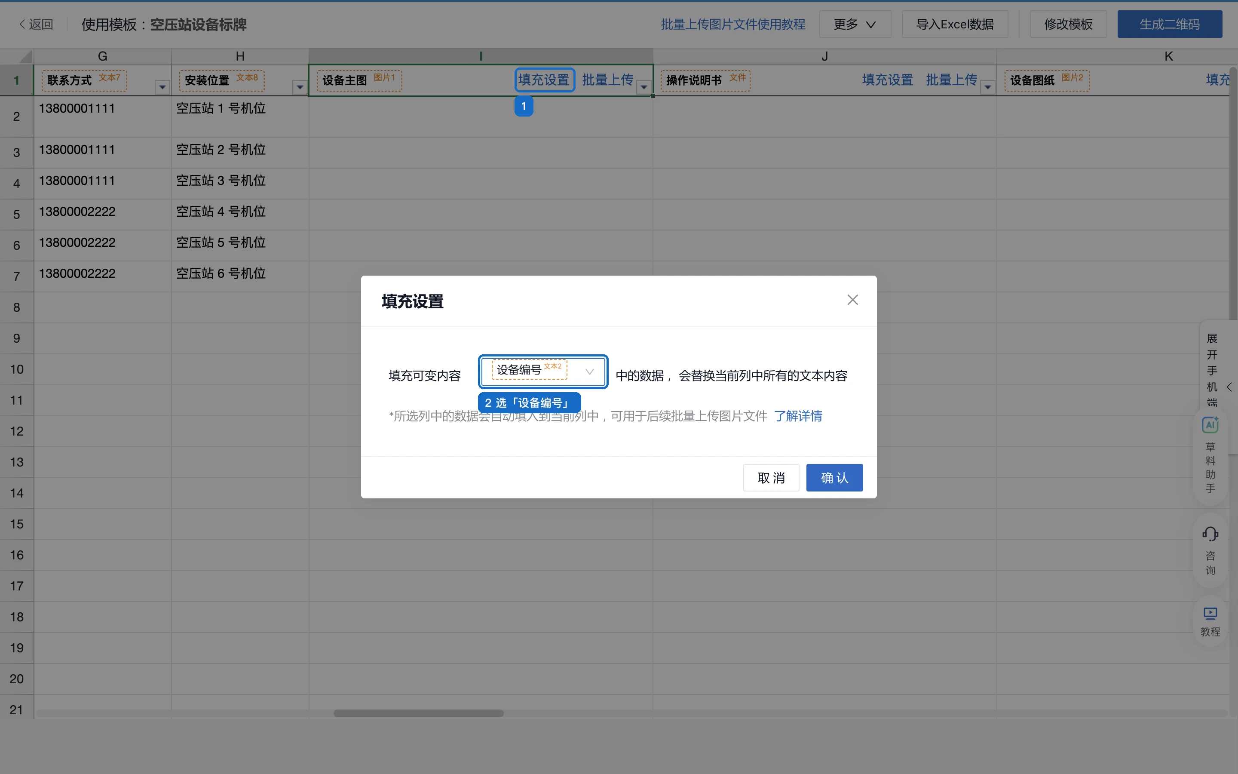The width and height of the screenshot is (1238, 774).
Task: Go back using 返回 arrow
Action: pos(36,24)
